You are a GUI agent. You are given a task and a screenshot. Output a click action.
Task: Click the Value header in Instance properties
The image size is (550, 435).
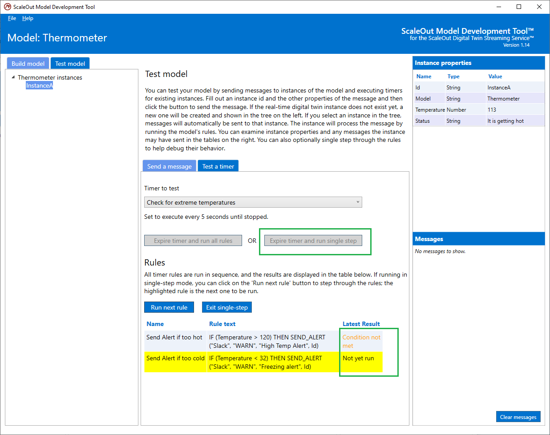coord(495,77)
